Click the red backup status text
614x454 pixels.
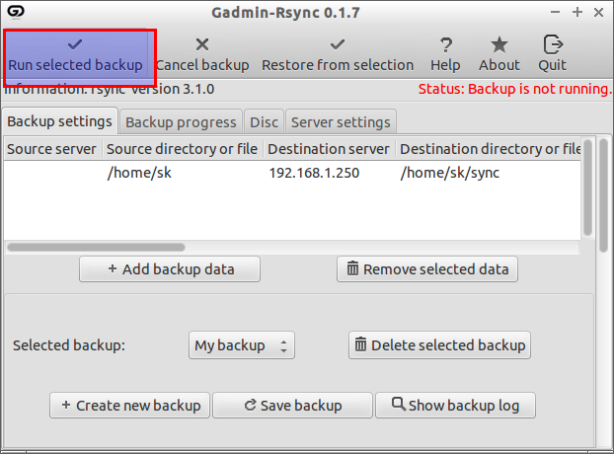tap(514, 89)
